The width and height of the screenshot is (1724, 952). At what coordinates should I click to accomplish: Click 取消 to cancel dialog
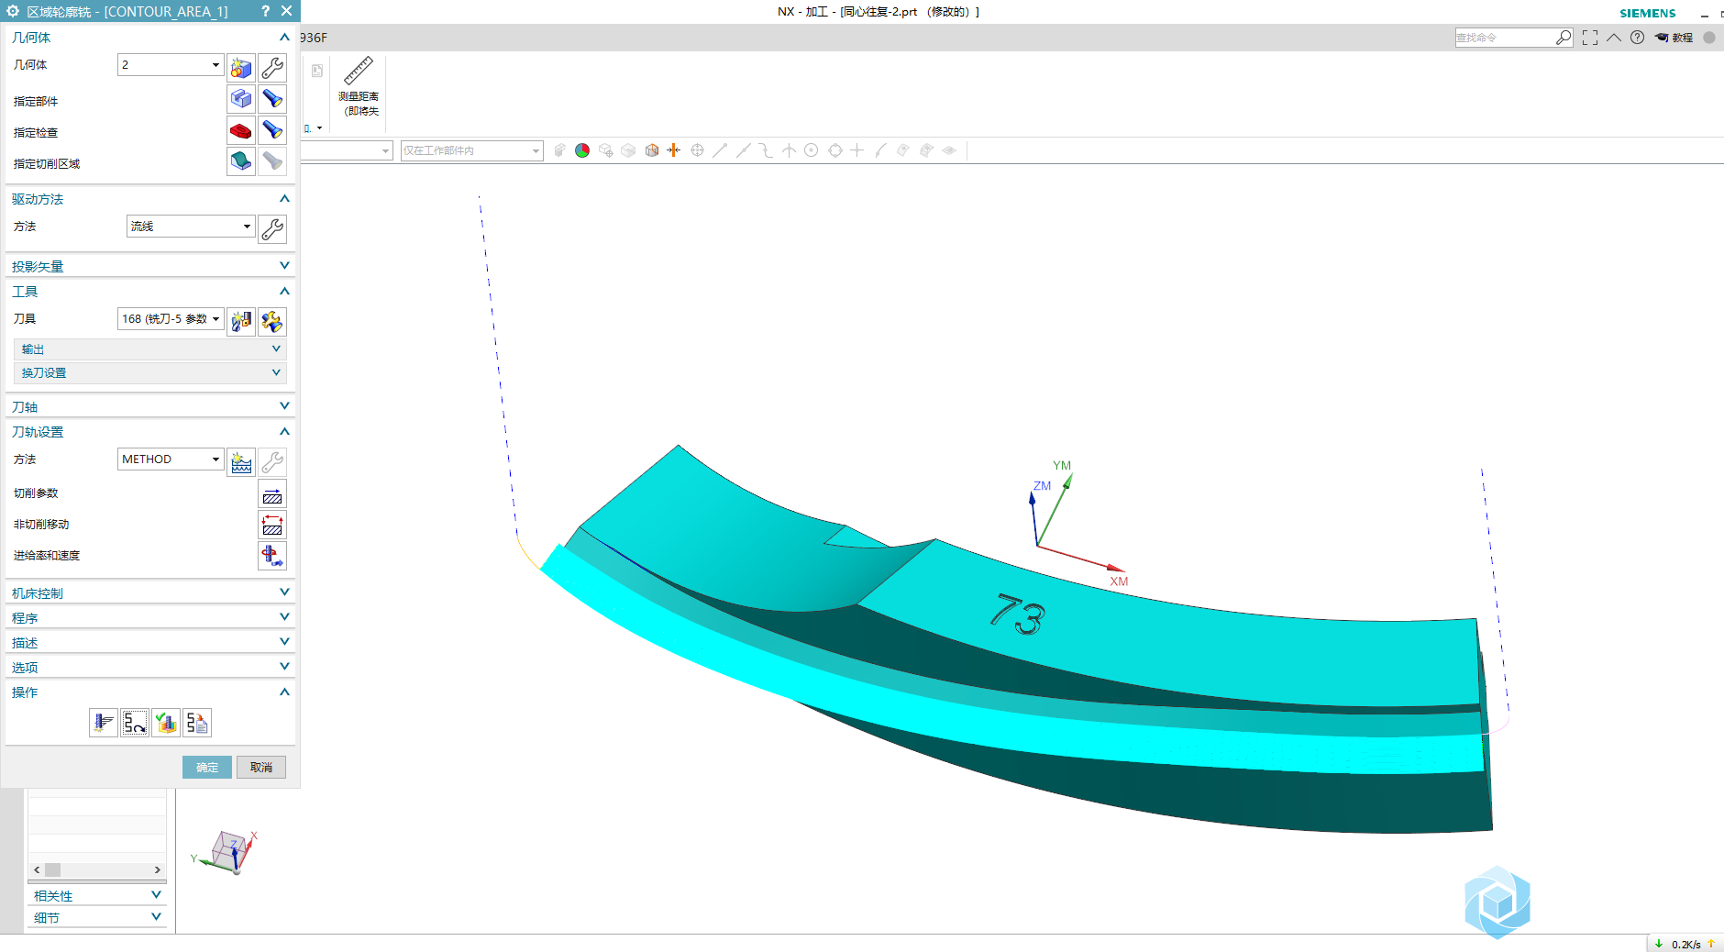coord(261,768)
